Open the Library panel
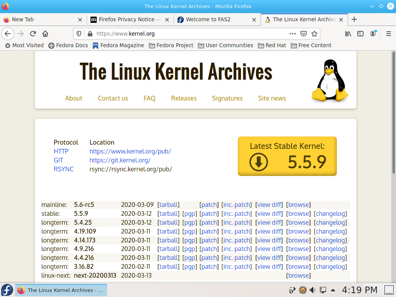Image resolution: width=396 pixels, height=297 pixels. pos(348,34)
